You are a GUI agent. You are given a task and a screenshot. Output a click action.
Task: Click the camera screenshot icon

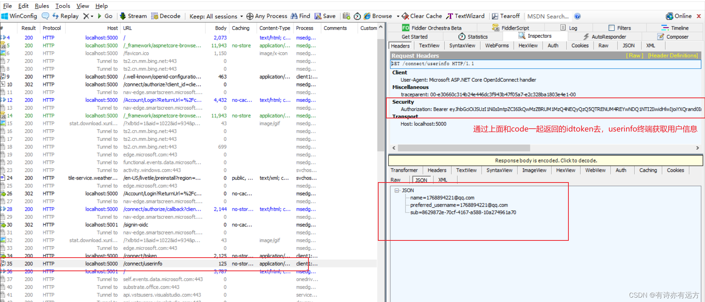346,16
